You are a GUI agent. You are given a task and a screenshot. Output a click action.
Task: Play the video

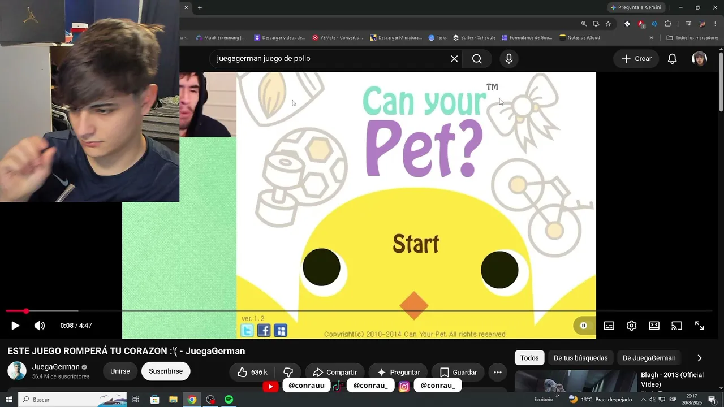(x=15, y=326)
